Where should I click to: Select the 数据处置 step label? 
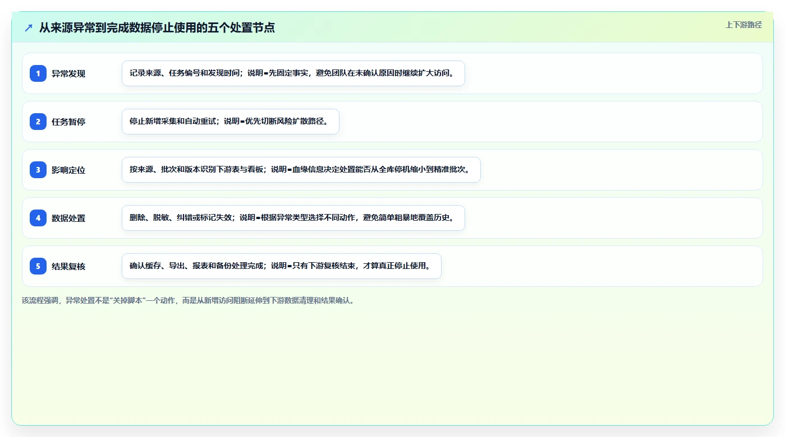68,218
